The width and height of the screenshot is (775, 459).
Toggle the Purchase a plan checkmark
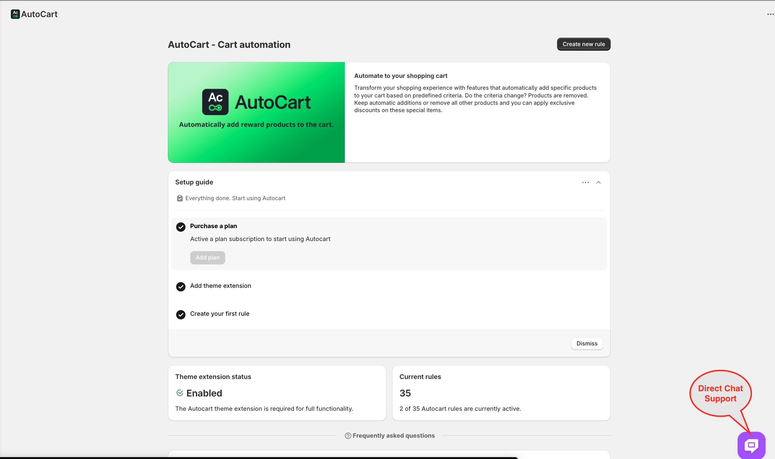click(181, 227)
